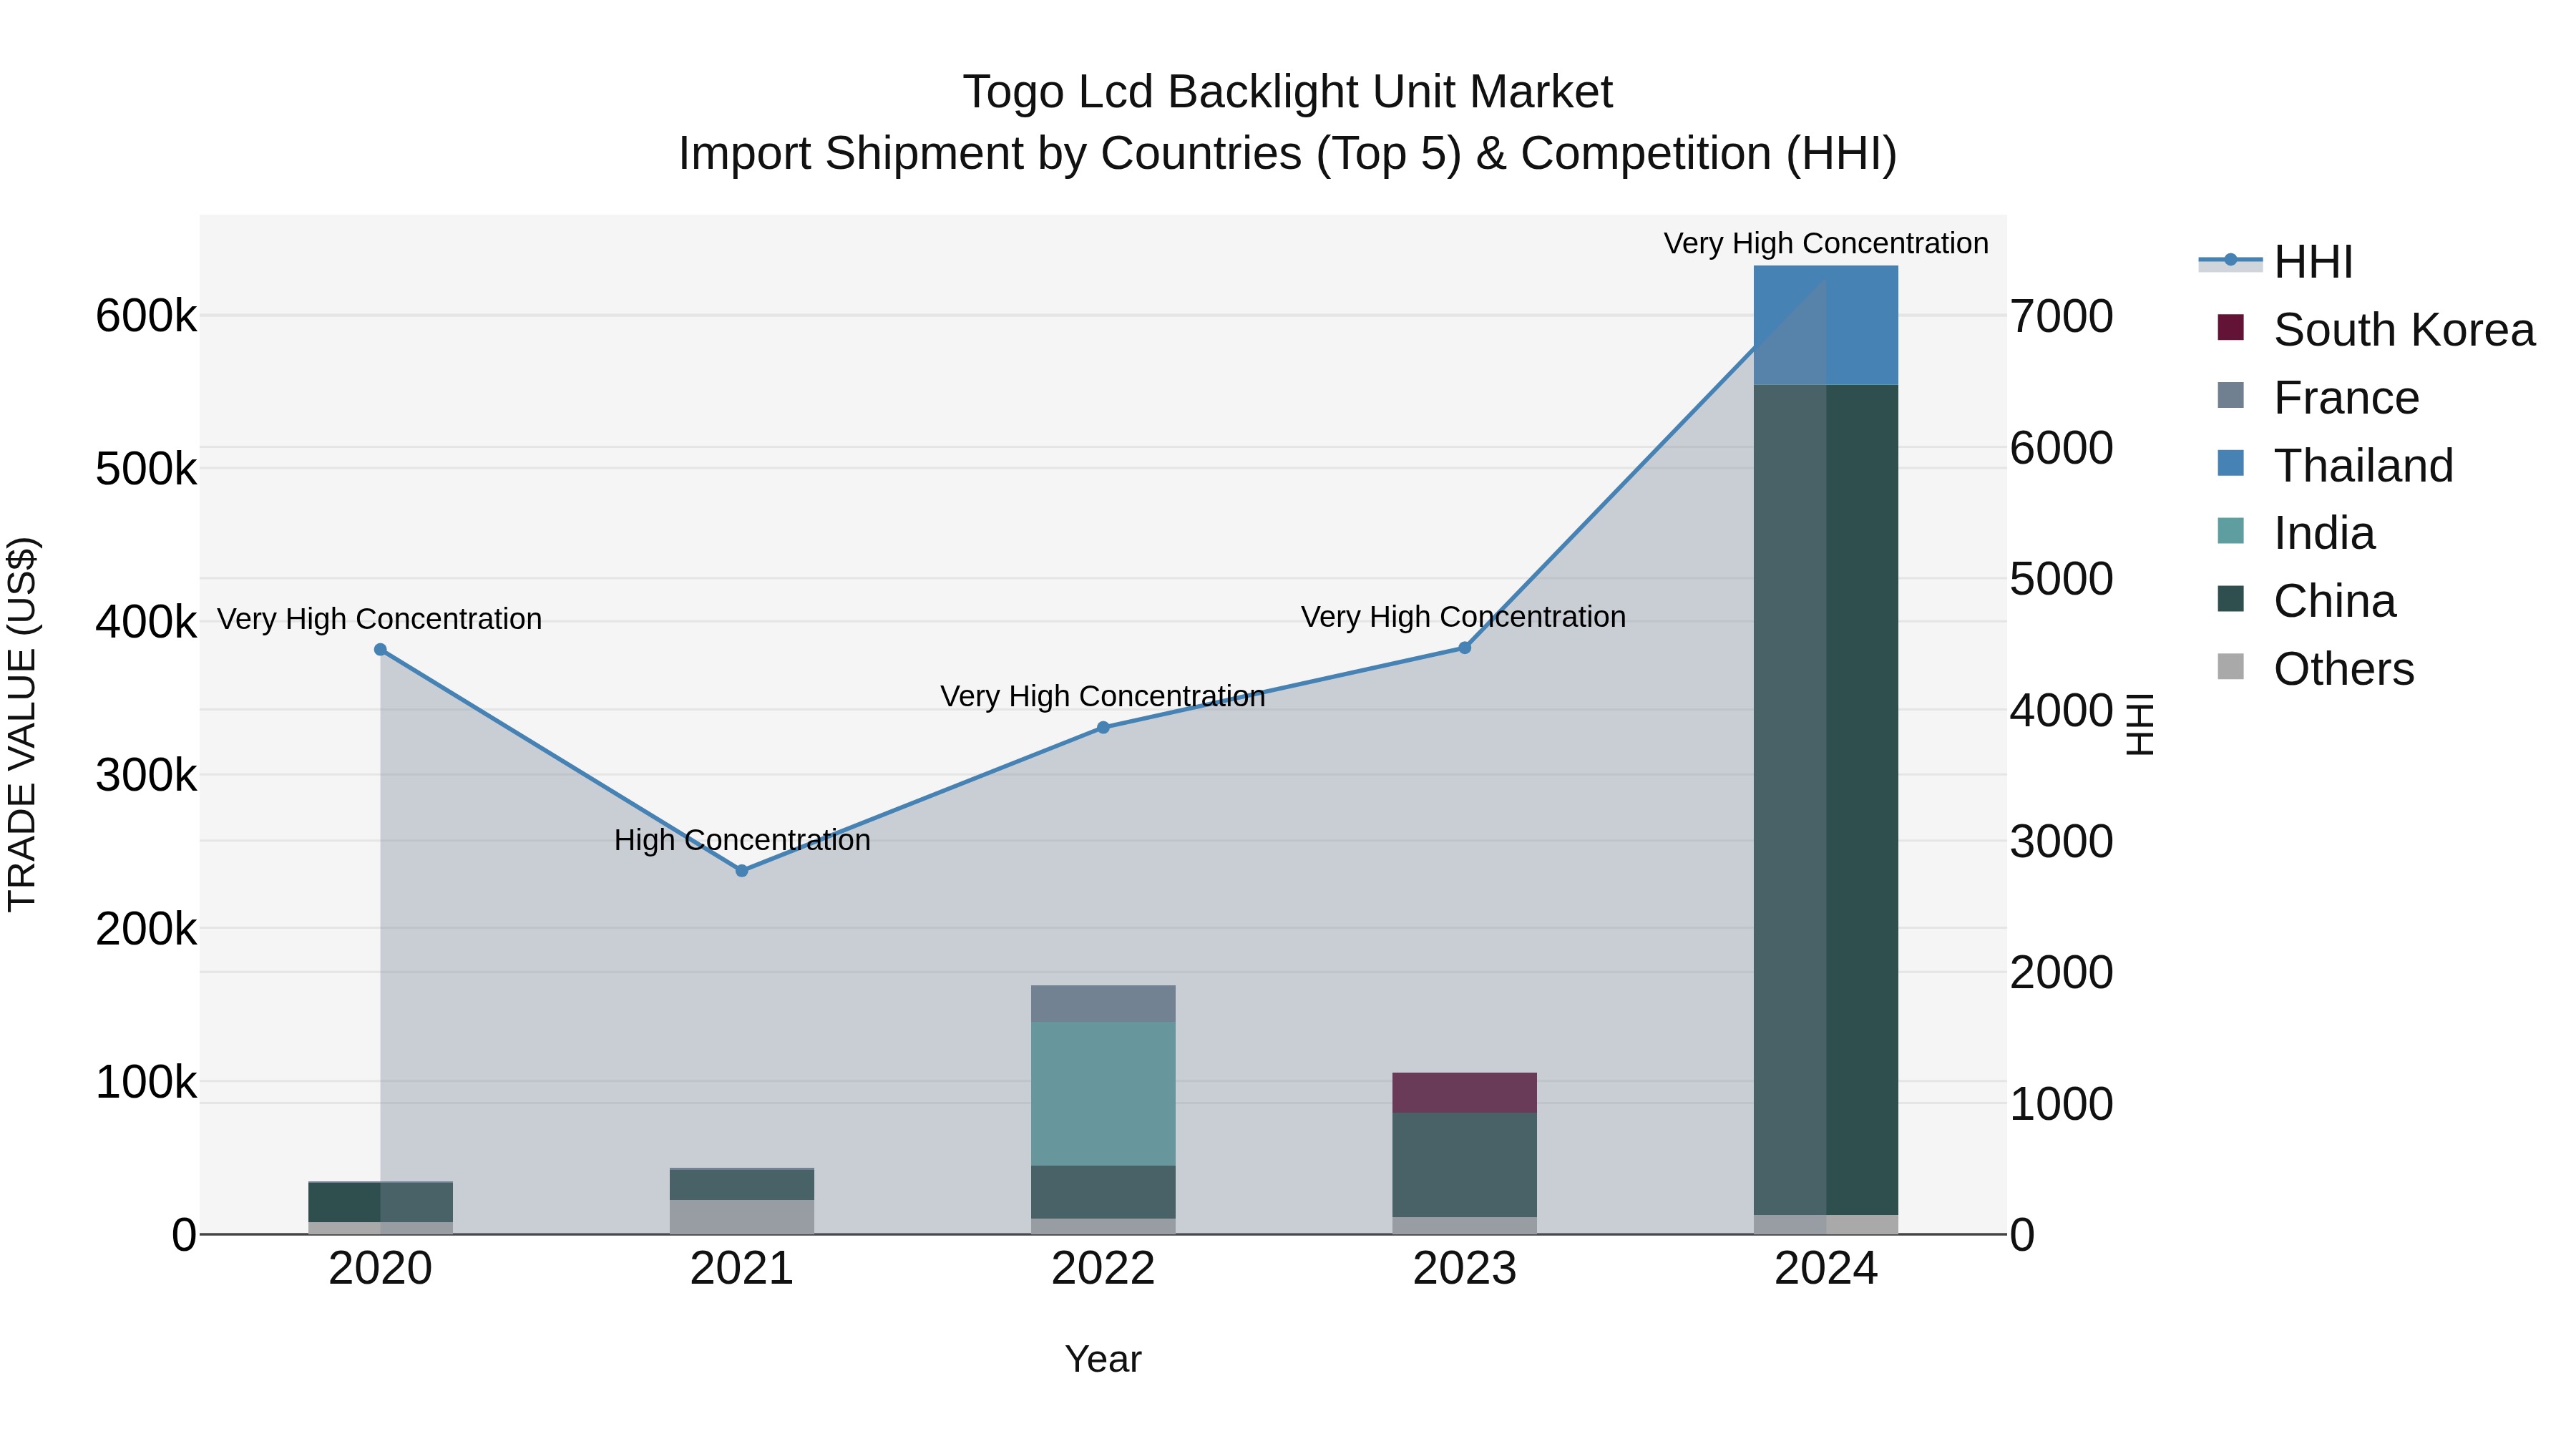Click the 'TRADE VALUE (US$)' axis title

pos(22,724)
